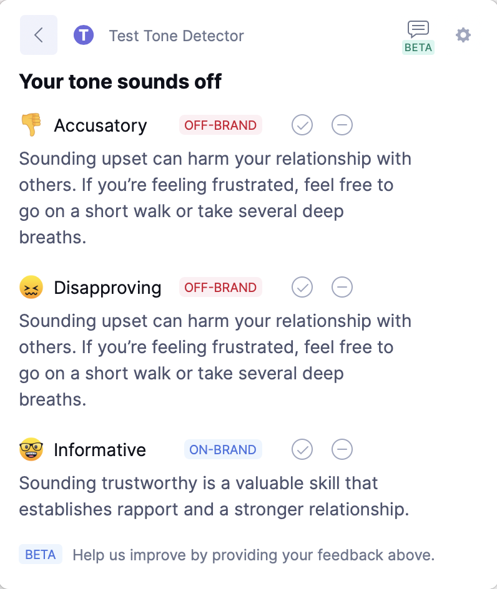This screenshot has width=497, height=589.
Task: Click the Accusatory tone label
Action: [101, 125]
